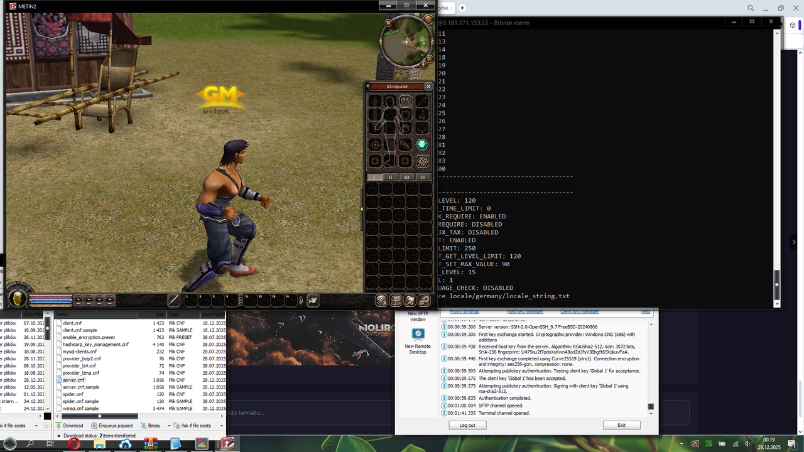804x452 pixels.
Task: Click the Download button in SFTP window
Action: tap(70, 426)
